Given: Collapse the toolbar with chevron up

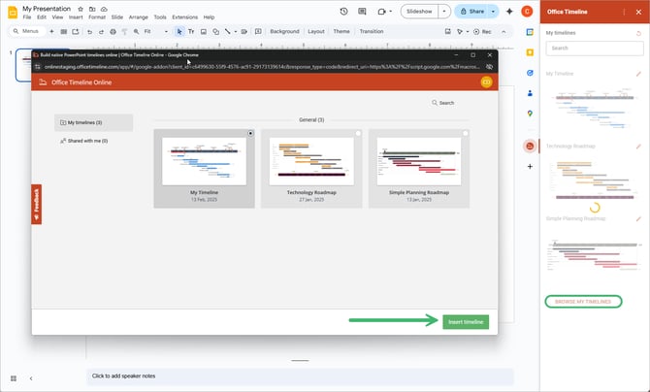Looking at the screenshot, I should click(504, 31).
